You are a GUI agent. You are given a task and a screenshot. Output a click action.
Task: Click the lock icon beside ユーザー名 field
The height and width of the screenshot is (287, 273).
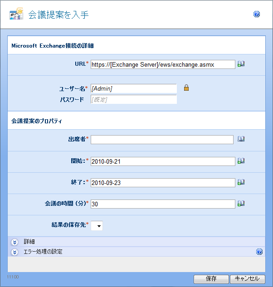(x=186, y=88)
